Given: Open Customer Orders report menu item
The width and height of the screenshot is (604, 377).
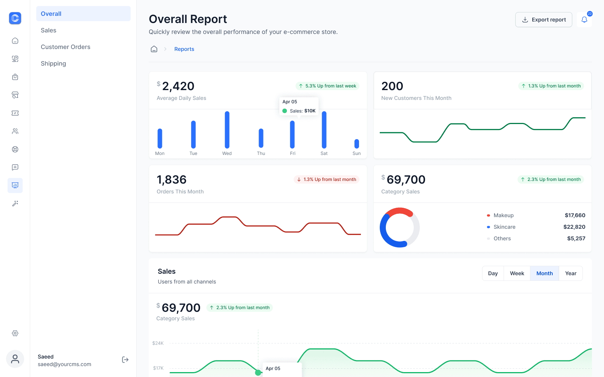Looking at the screenshot, I should (83, 47).
